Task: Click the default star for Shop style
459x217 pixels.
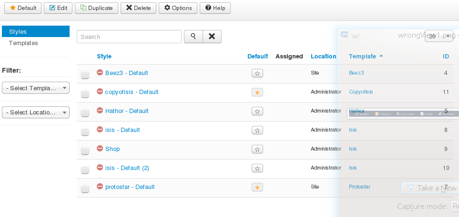Action: click(x=257, y=149)
